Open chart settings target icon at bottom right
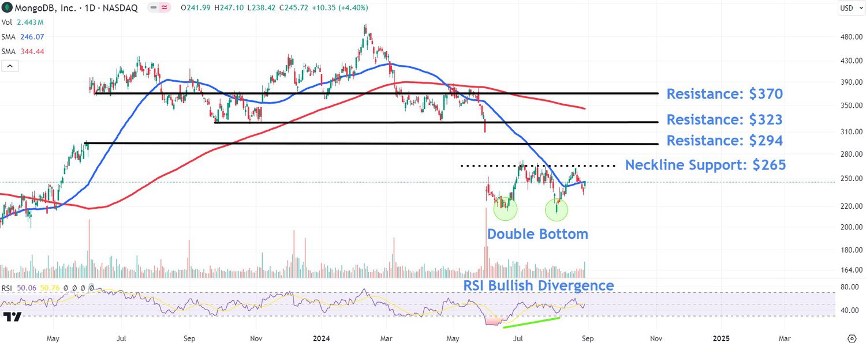 click(x=852, y=337)
